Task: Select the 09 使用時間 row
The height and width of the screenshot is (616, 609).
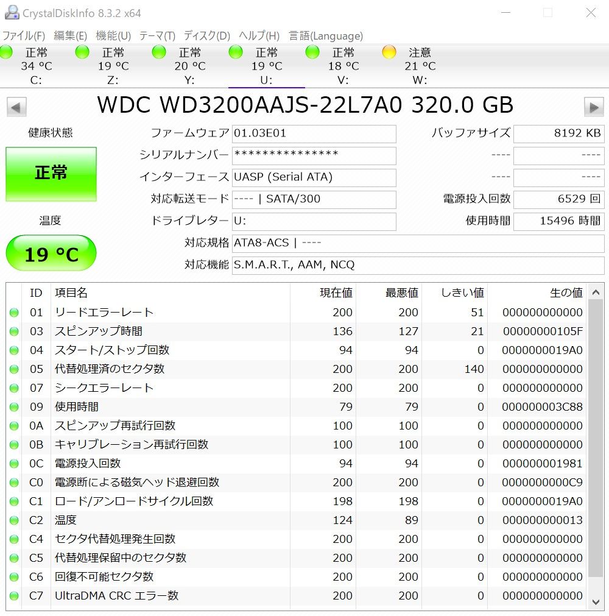Action: pos(297,406)
